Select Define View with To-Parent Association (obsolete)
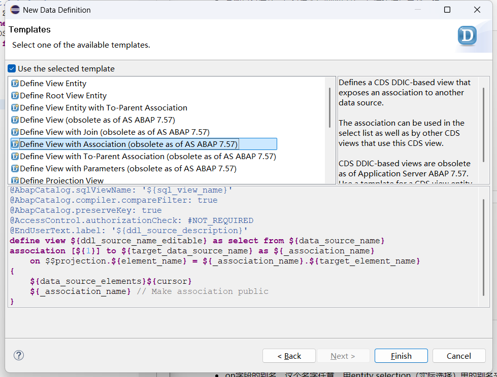The width and height of the screenshot is (497, 377). point(148,156)
